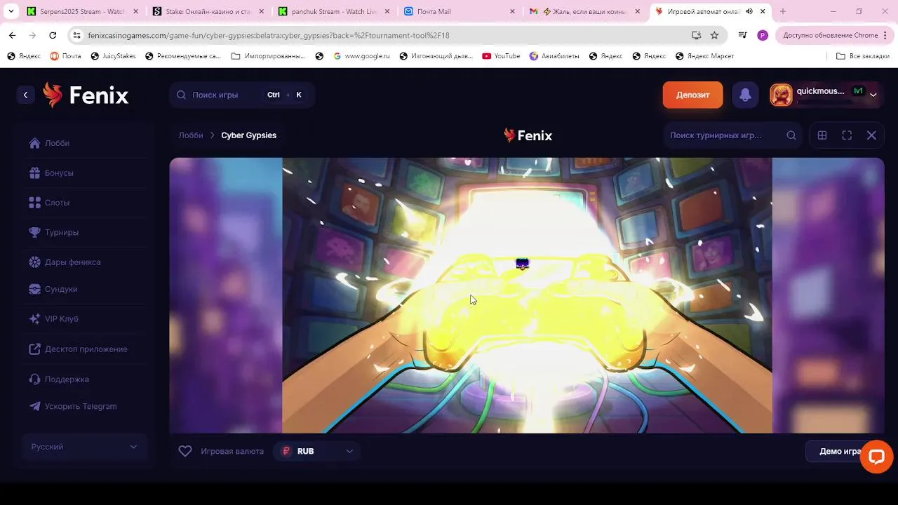Open notifications bell icon
Viewport: 898px width, 505px height.
745,95
